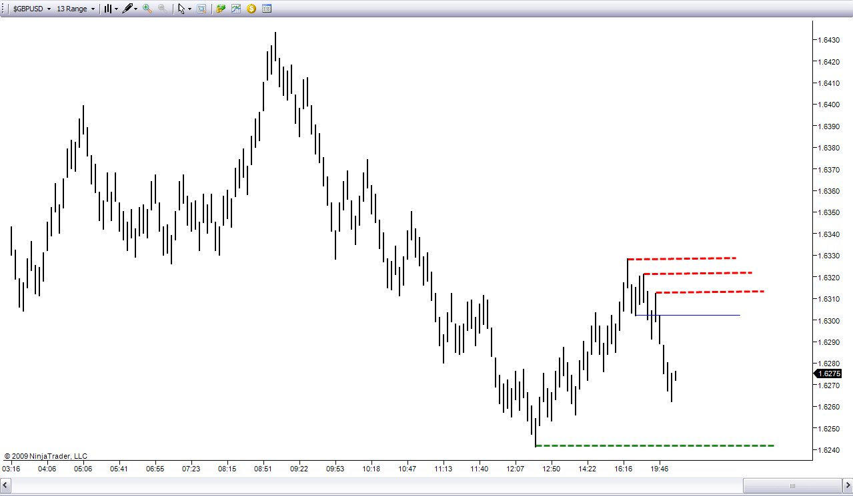The height and width of the screenshot is (496, 853).
Task: Select the drawing tools pen icon
Action: (x=127, y=9)
